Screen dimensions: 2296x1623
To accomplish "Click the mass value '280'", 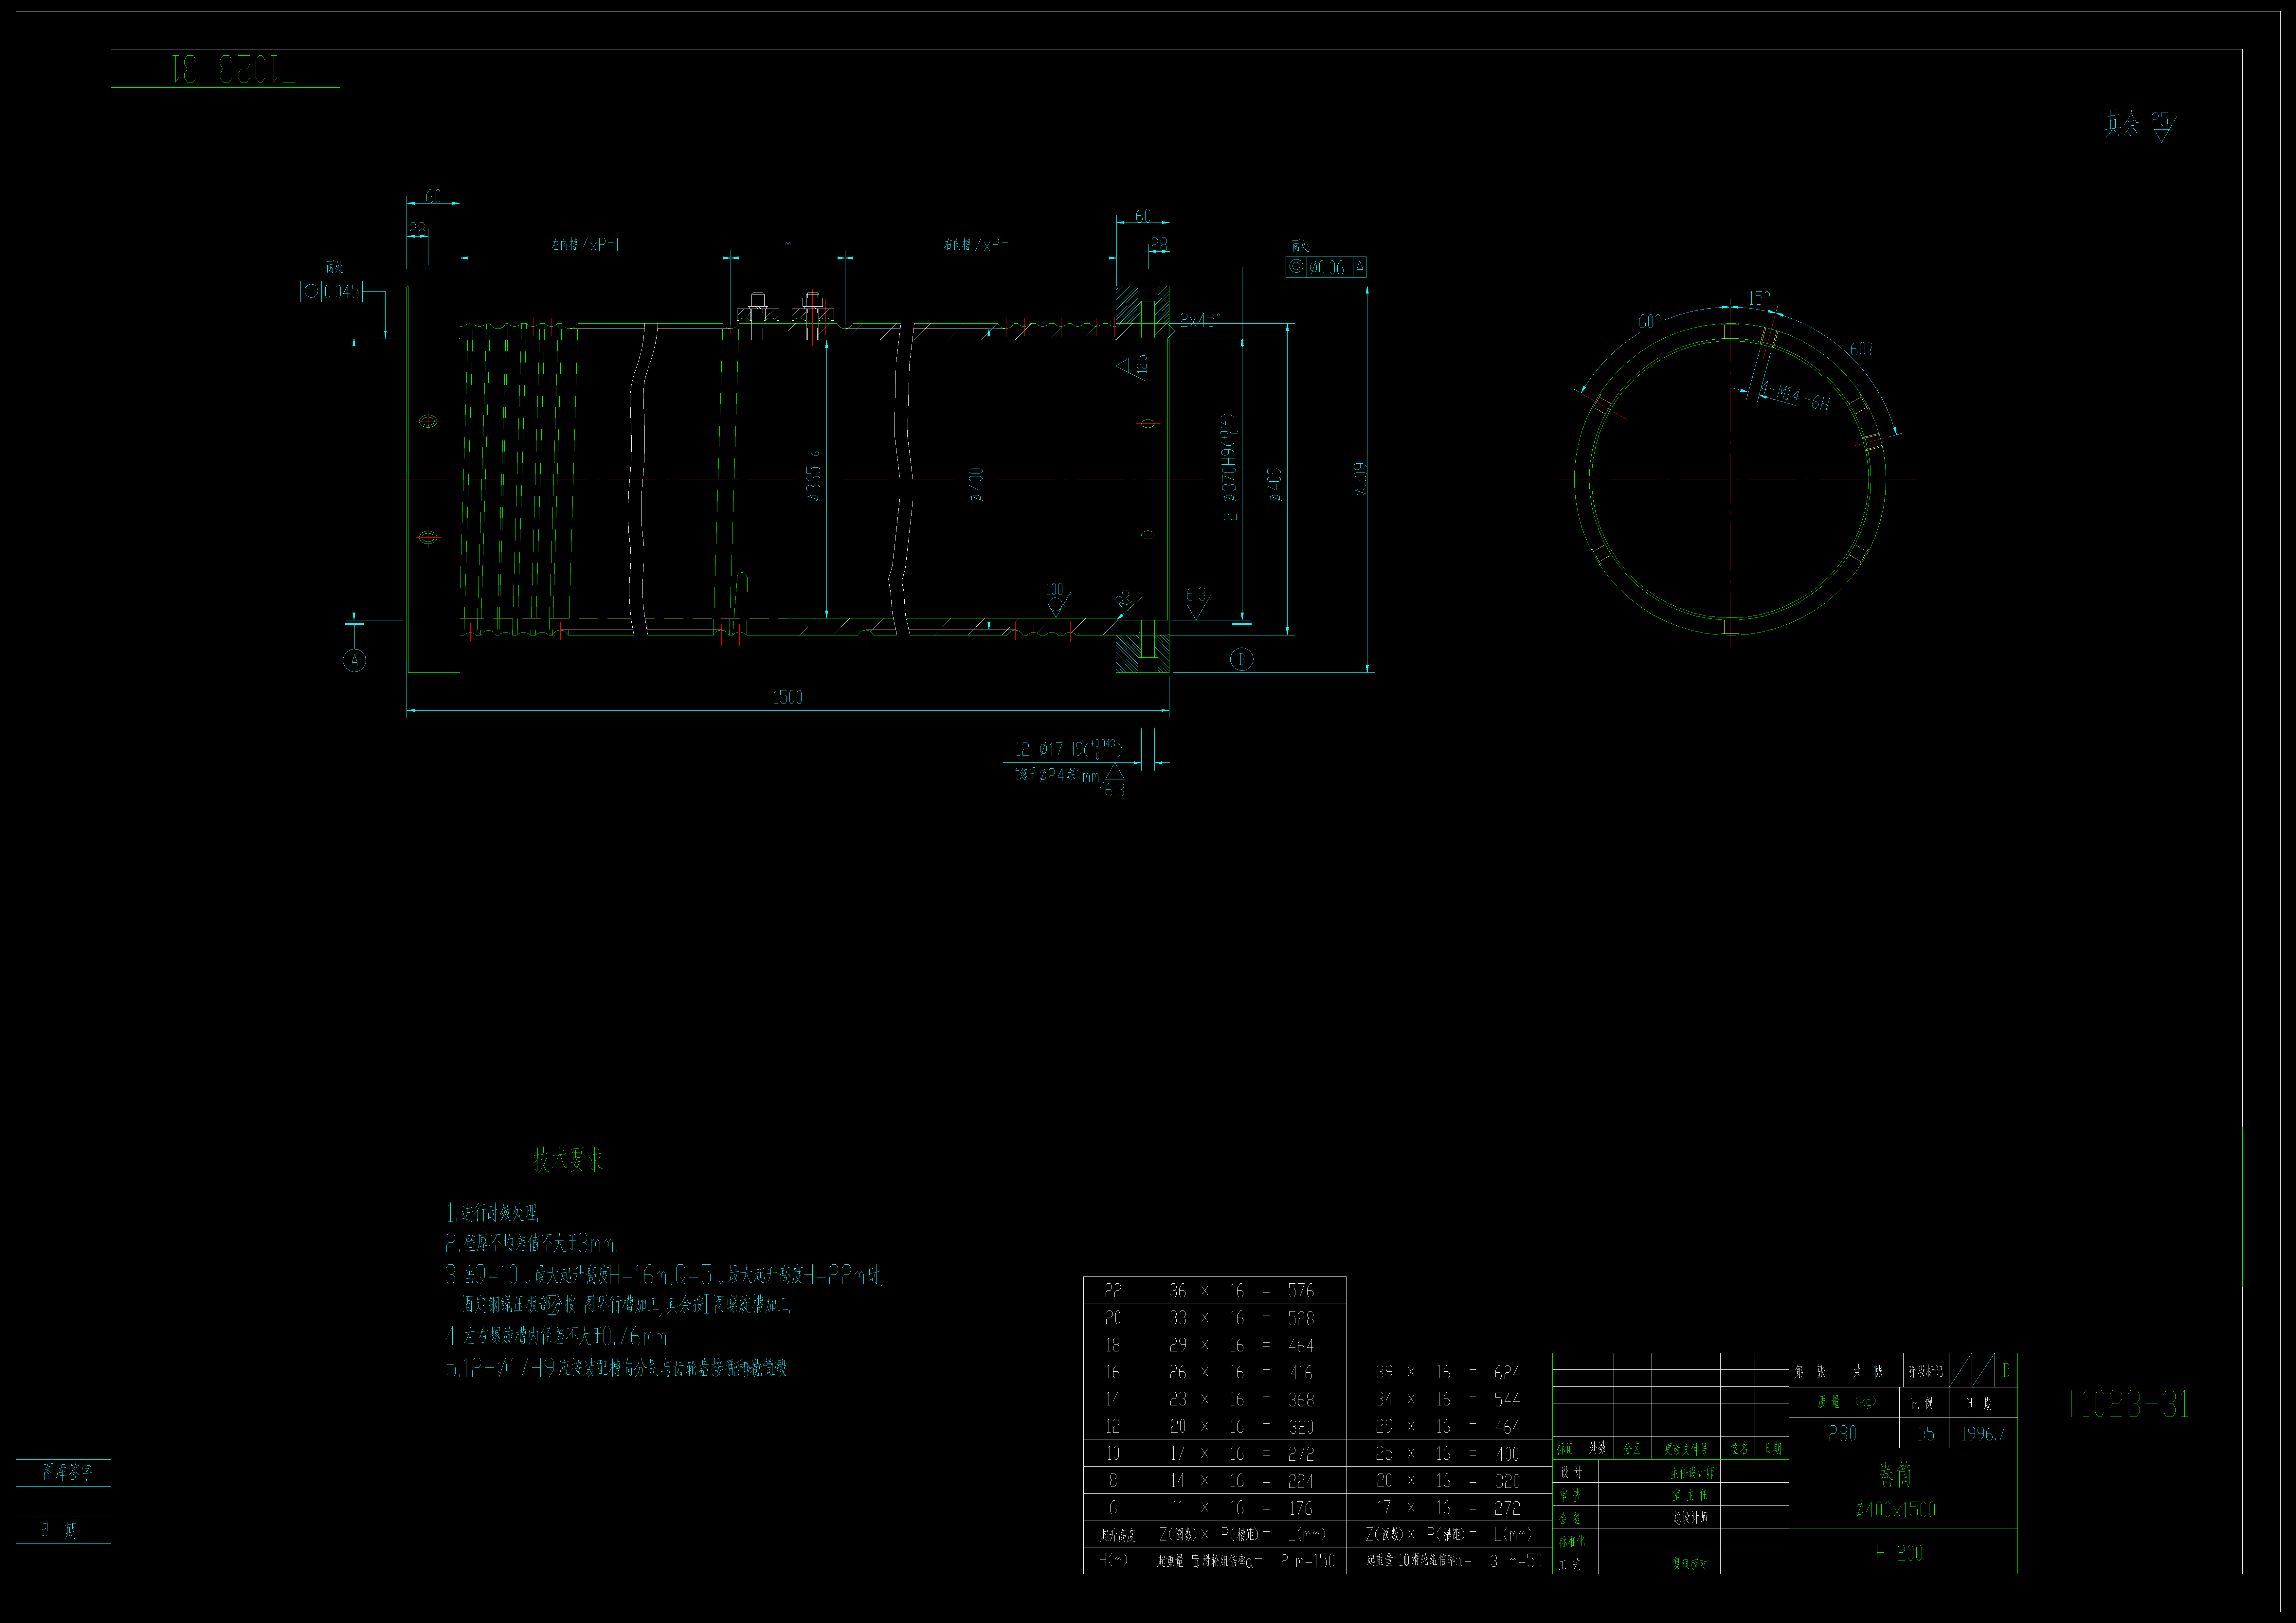I will pos(1842,1434).
